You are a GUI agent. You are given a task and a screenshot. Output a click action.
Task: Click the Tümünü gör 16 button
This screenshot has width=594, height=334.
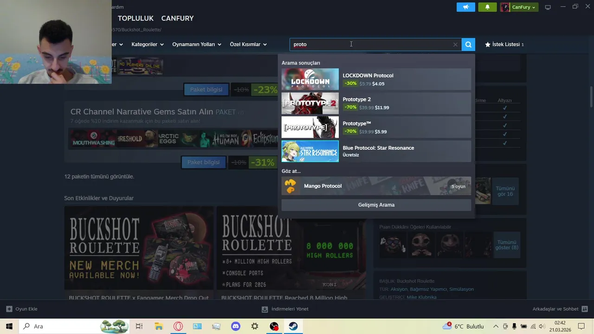505,191
